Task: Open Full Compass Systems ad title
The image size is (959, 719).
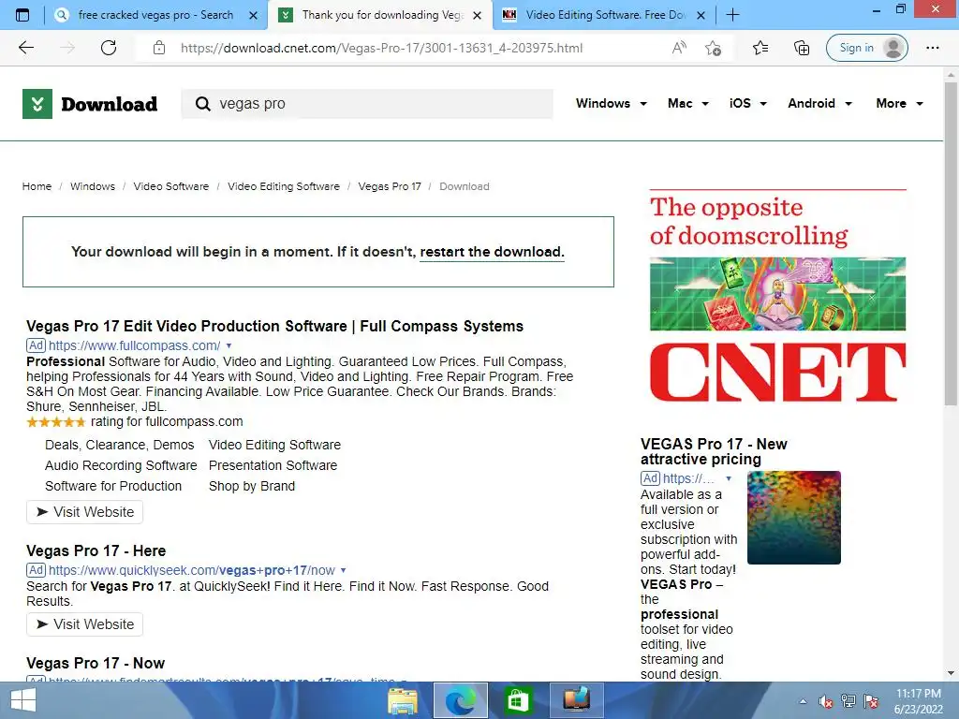Action: 274,327
